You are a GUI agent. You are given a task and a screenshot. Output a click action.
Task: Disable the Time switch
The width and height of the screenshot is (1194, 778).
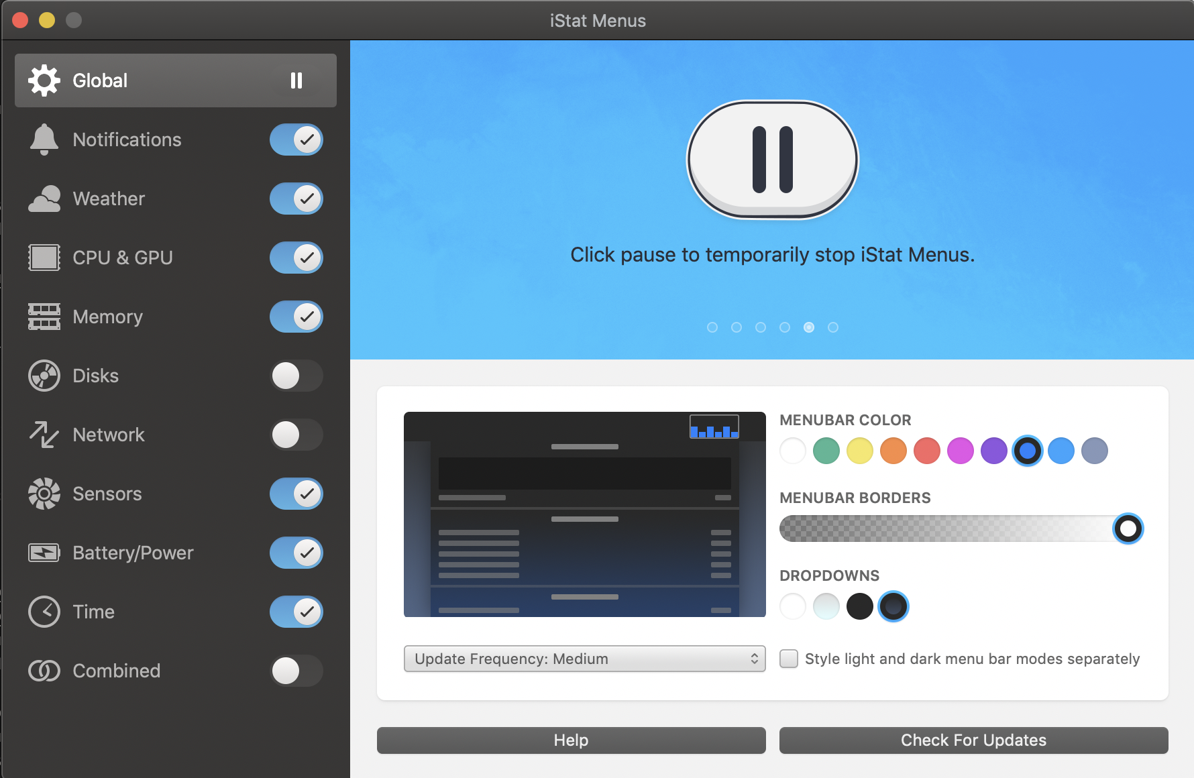[x=296, y=612]
